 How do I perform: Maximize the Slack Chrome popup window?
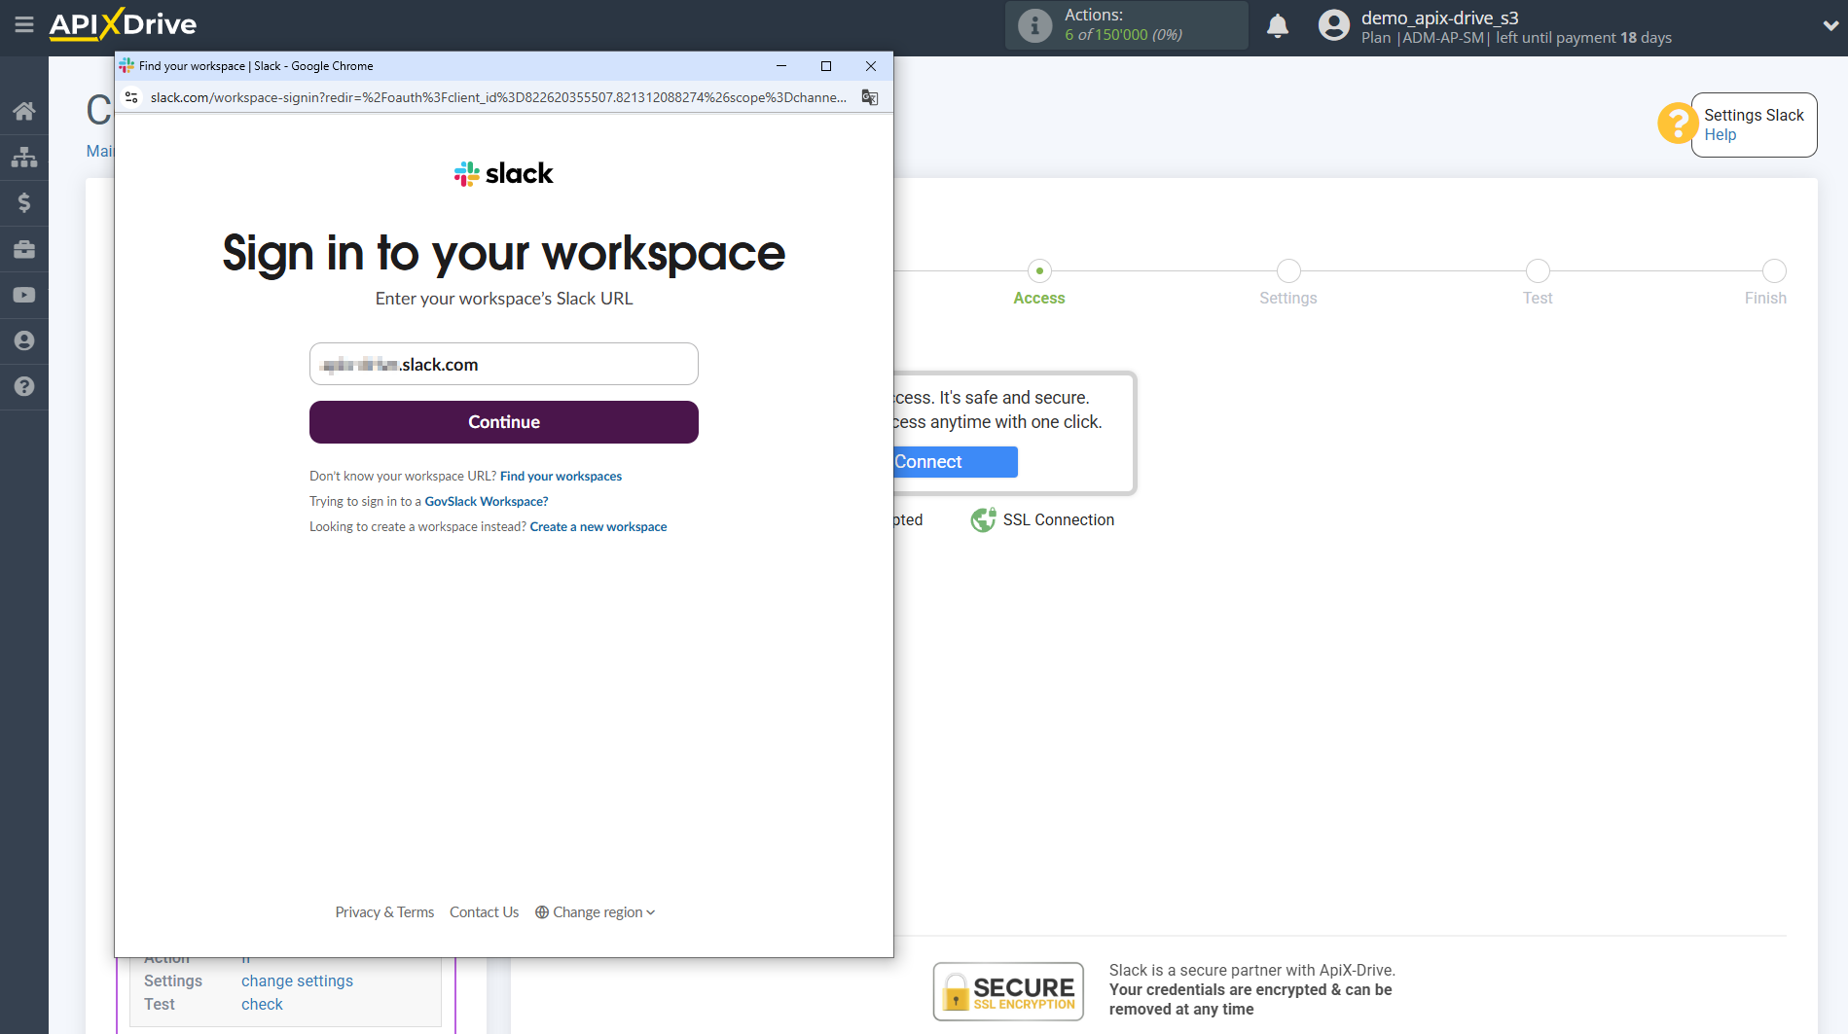coord(826,66)
